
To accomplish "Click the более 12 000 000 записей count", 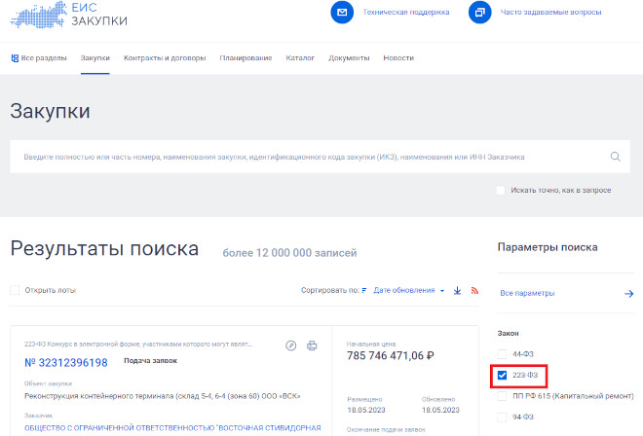I will (289, 253).
